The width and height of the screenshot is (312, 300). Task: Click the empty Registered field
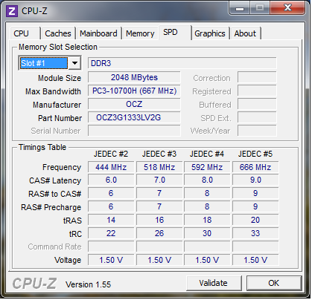pos(257,91)
